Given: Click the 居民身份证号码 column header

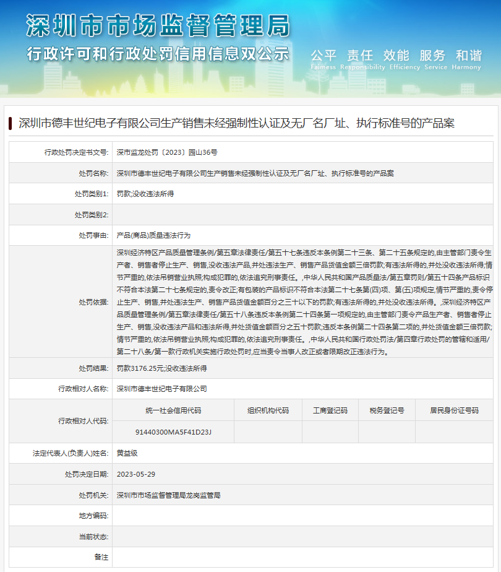Looking at the screenshot, I should [x=455, y=411].
